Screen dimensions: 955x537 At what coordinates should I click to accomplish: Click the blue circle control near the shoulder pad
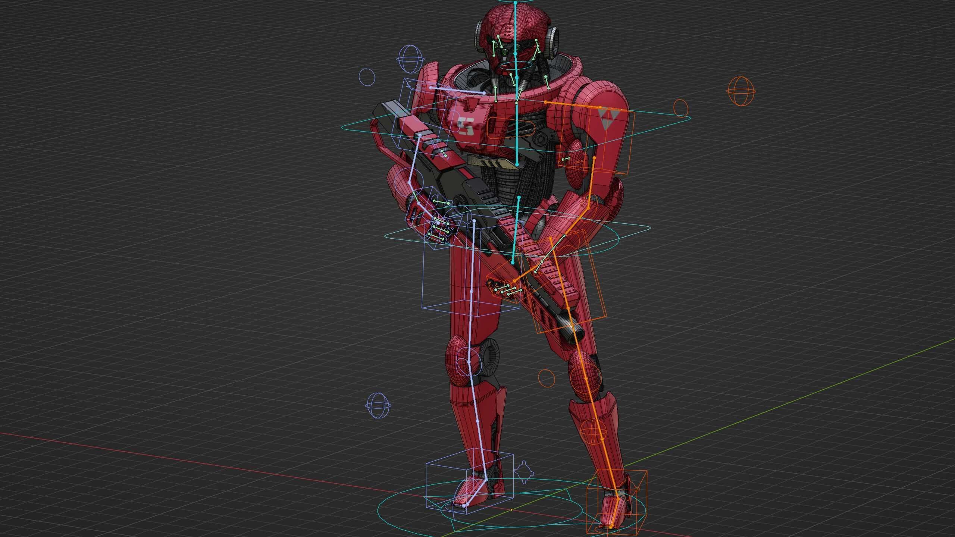(367, 76)
